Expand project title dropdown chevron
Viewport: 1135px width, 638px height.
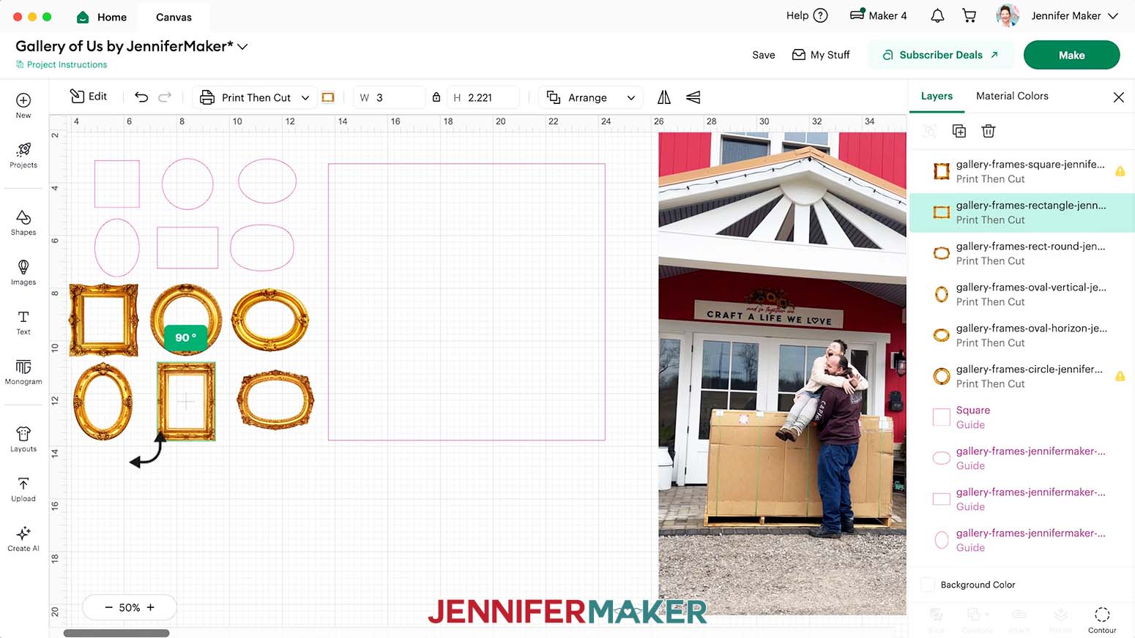click(x=242, y=46)
